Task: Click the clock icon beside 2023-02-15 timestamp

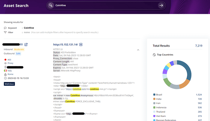Action: 5,78
